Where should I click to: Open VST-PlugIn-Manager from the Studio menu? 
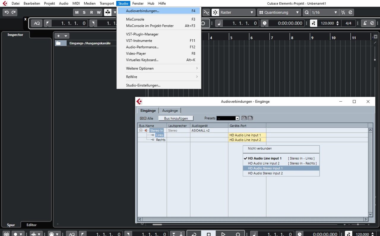(x=159, y=34)
